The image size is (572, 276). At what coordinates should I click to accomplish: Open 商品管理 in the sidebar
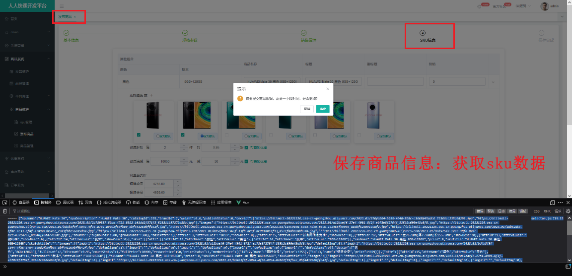pos(27,146)
